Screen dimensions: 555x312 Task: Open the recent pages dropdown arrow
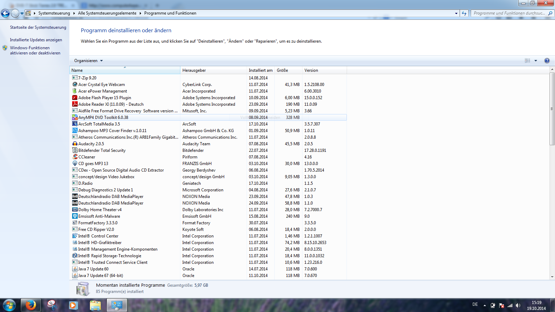pyautogui.click(x=22, y=13)
